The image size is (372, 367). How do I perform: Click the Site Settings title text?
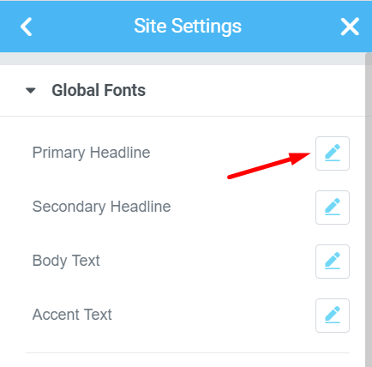tap(188, 27)
